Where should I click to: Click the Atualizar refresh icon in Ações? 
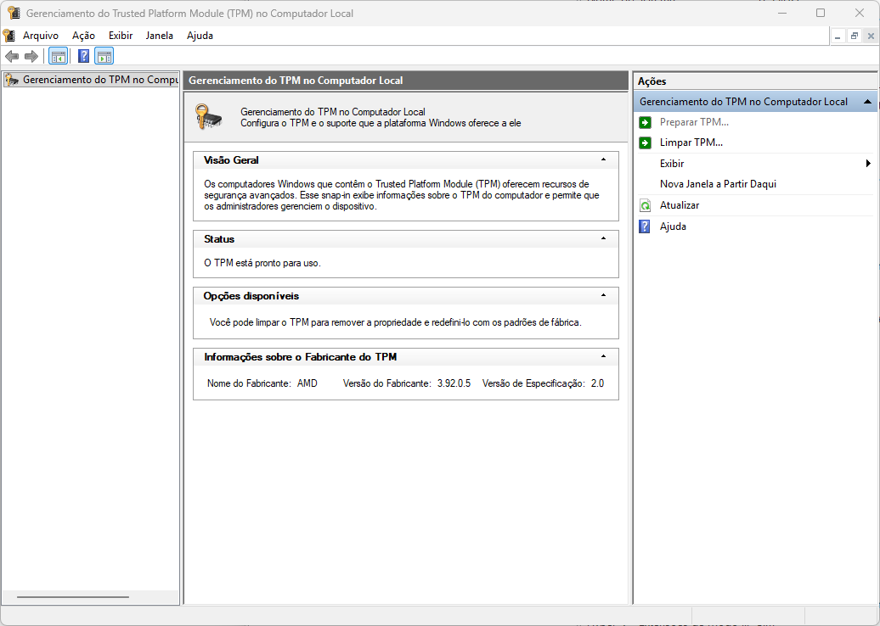click(x=645, y=205)
